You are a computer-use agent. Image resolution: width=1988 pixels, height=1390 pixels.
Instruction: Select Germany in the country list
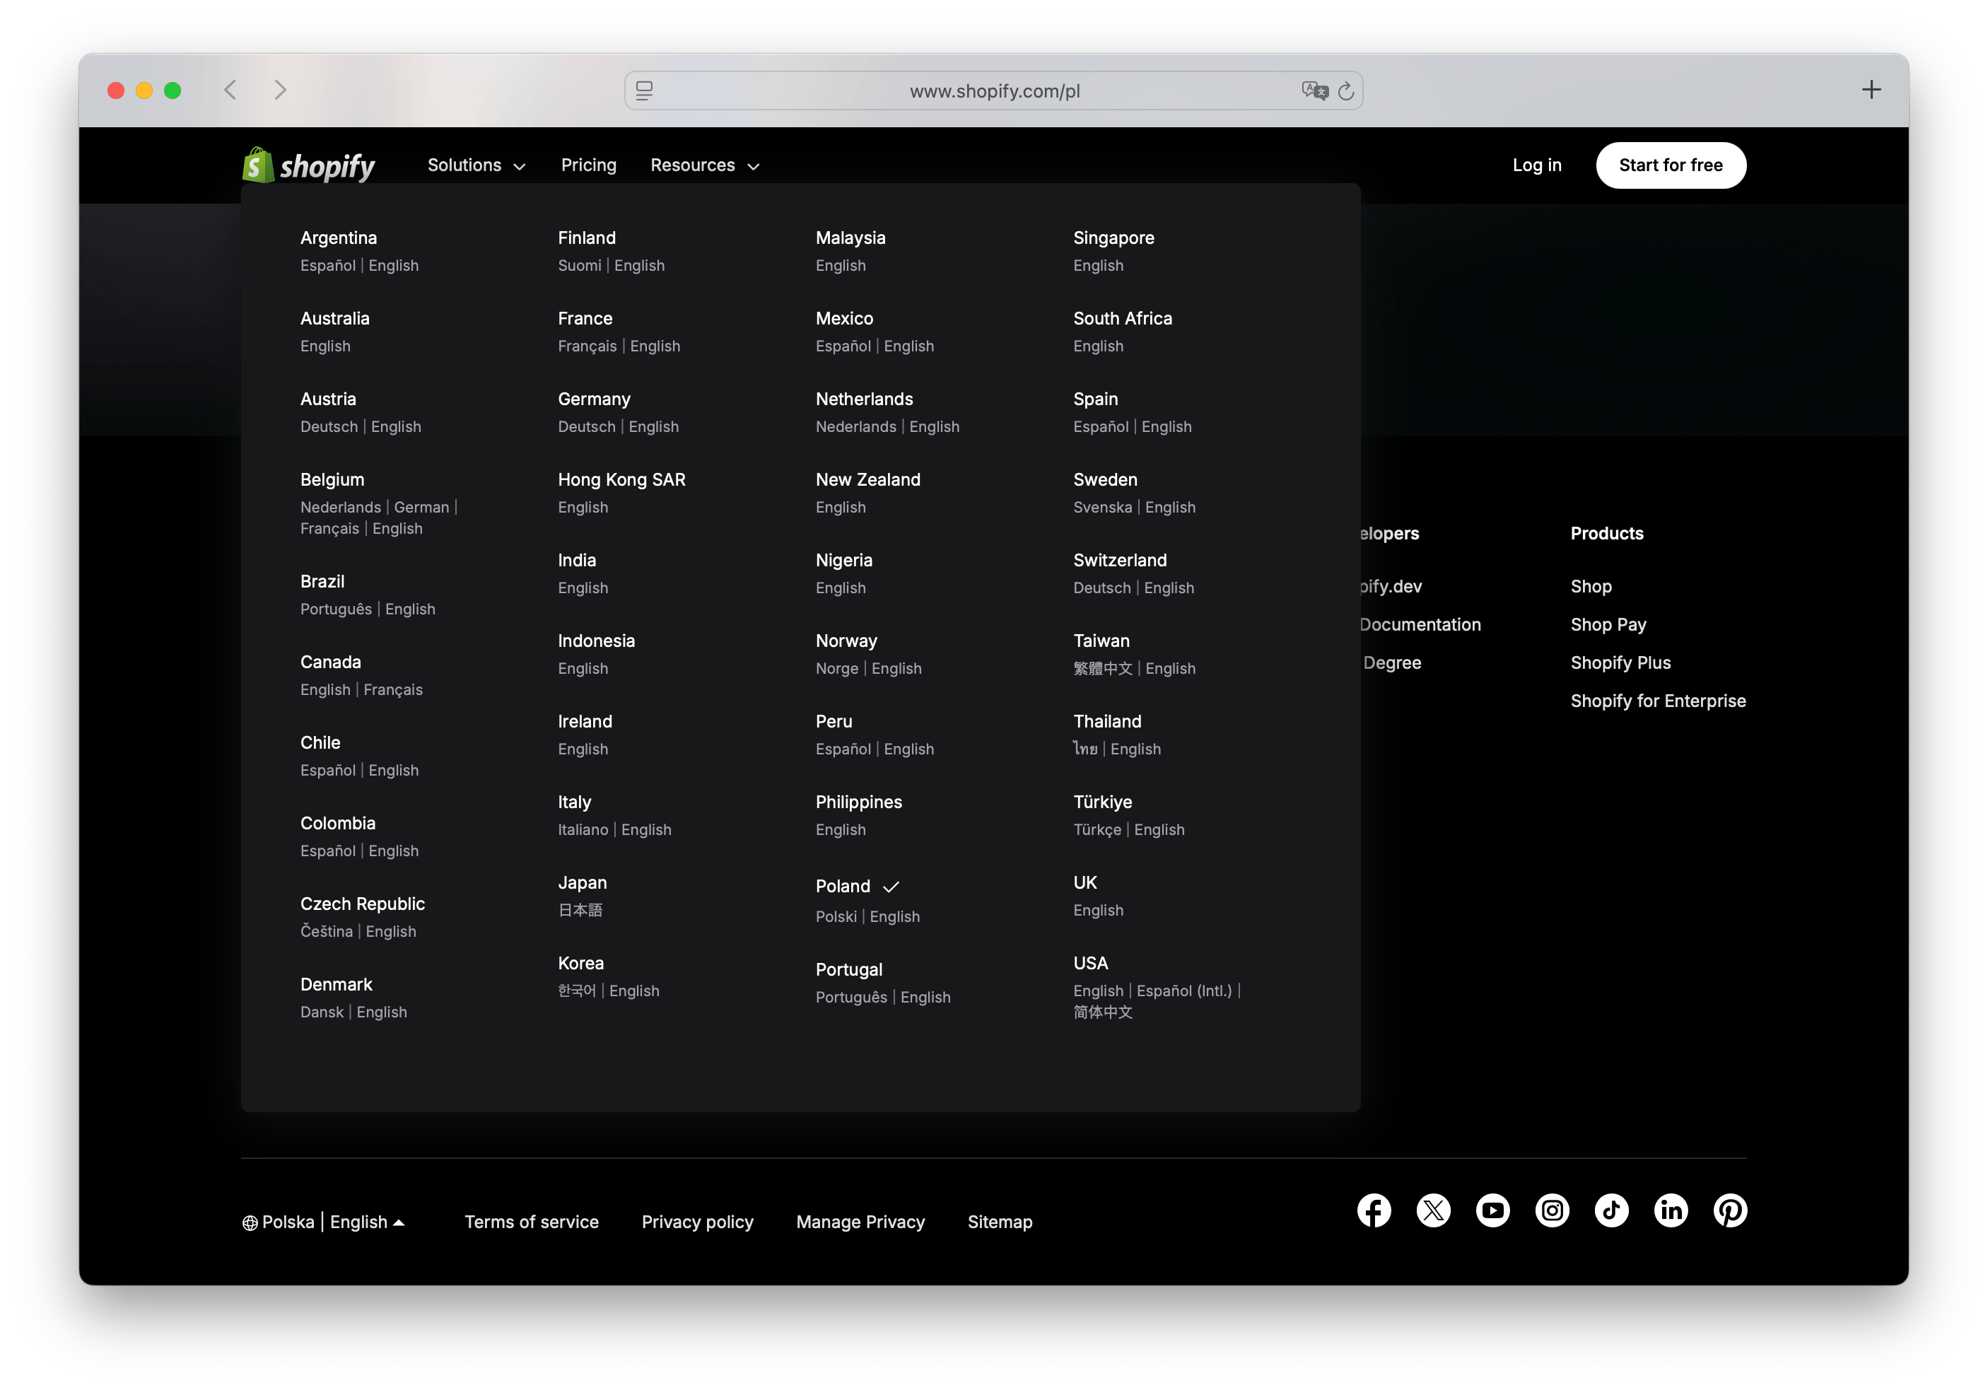pos(594,399)
